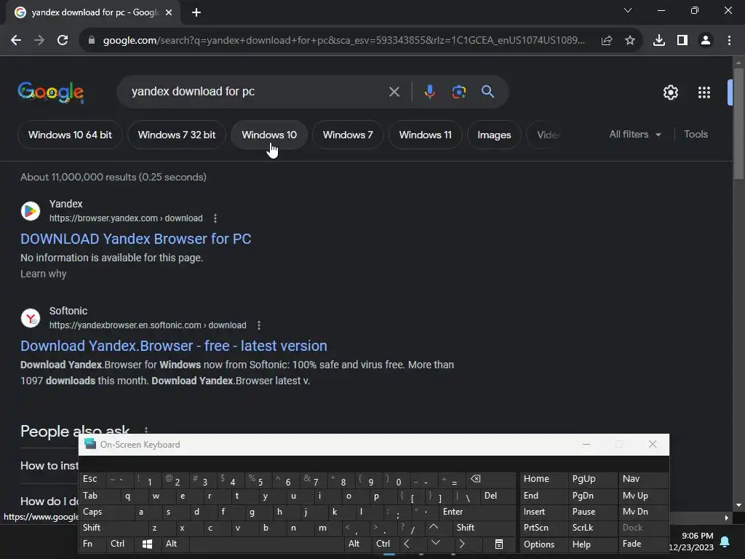
Task: Open the tab search chevron
Action: click(628, 10)
